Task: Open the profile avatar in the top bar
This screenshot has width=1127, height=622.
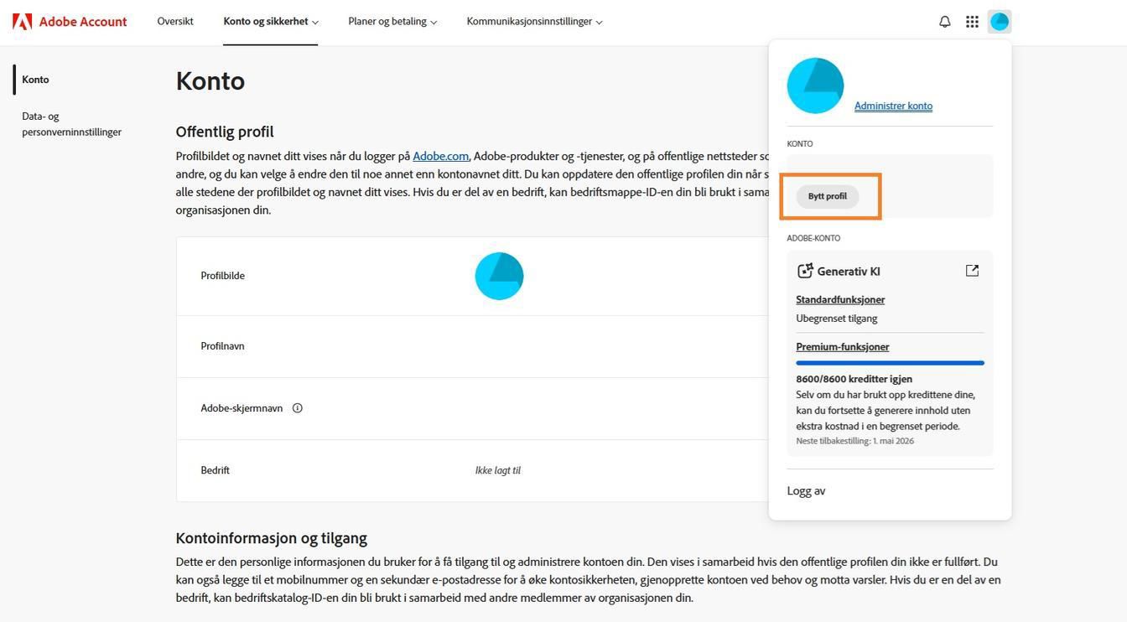Action: point(999,21)
